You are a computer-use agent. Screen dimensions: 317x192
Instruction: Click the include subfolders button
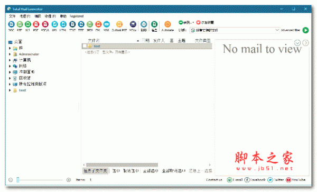point(95,171)
